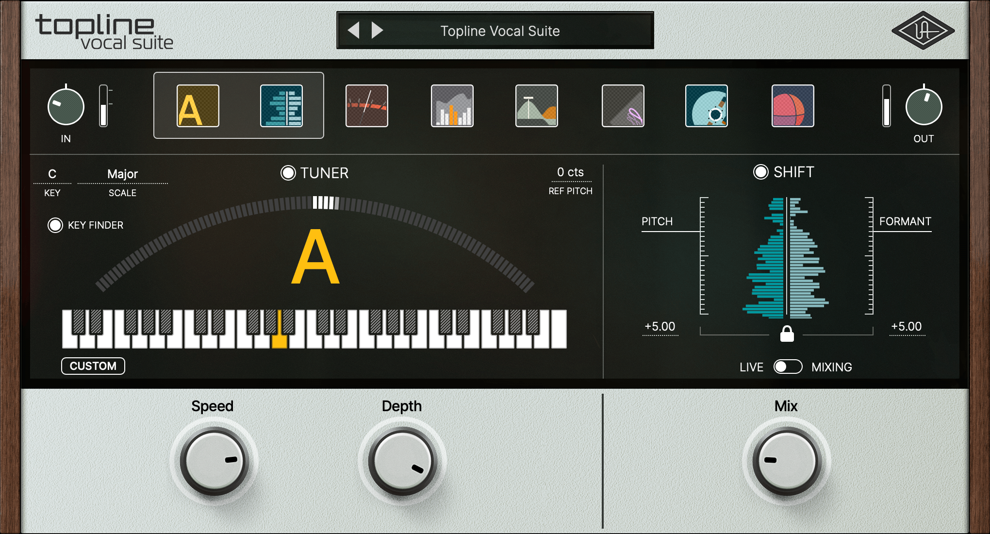990x534 pixels.
Task: Select the red sphere reverb module icon
Action: [792, 106]
